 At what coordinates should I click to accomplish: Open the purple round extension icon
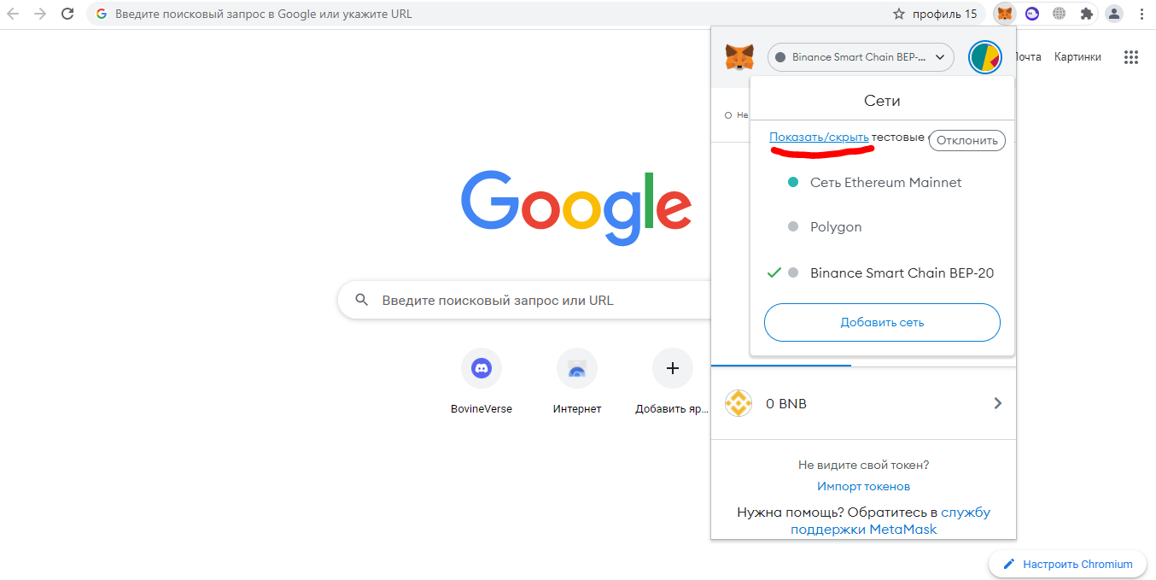point(1032,14)
